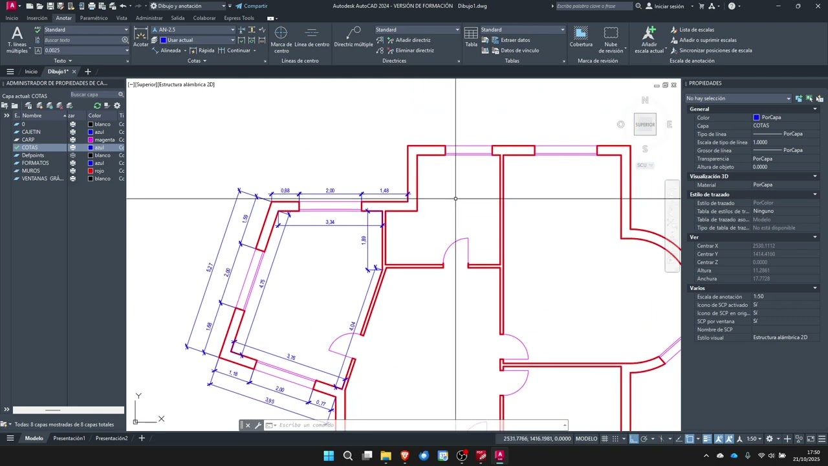Open the No hay selección dropdown
Image resolution: width=828 pixels, height=466 pixels.
(x=738, y=98)
